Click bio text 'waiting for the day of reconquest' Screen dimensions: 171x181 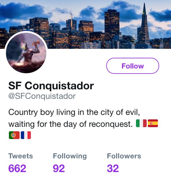(x=70, y=124)
